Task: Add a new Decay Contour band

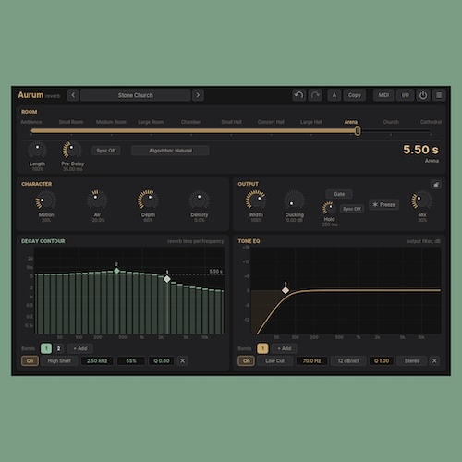Action: point(80,348)
